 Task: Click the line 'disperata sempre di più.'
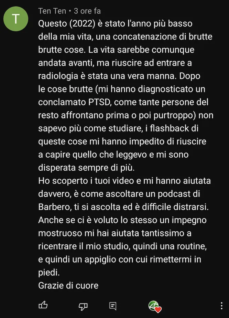click(86, 168)
